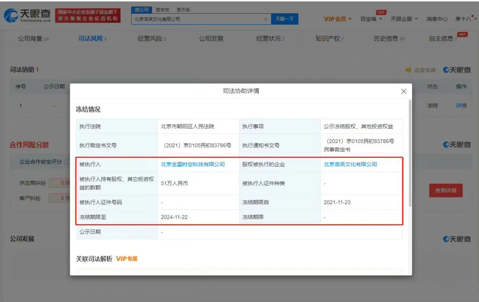
Task: Open the VIP会员 dropdown
Action: (x=337, y=19)
